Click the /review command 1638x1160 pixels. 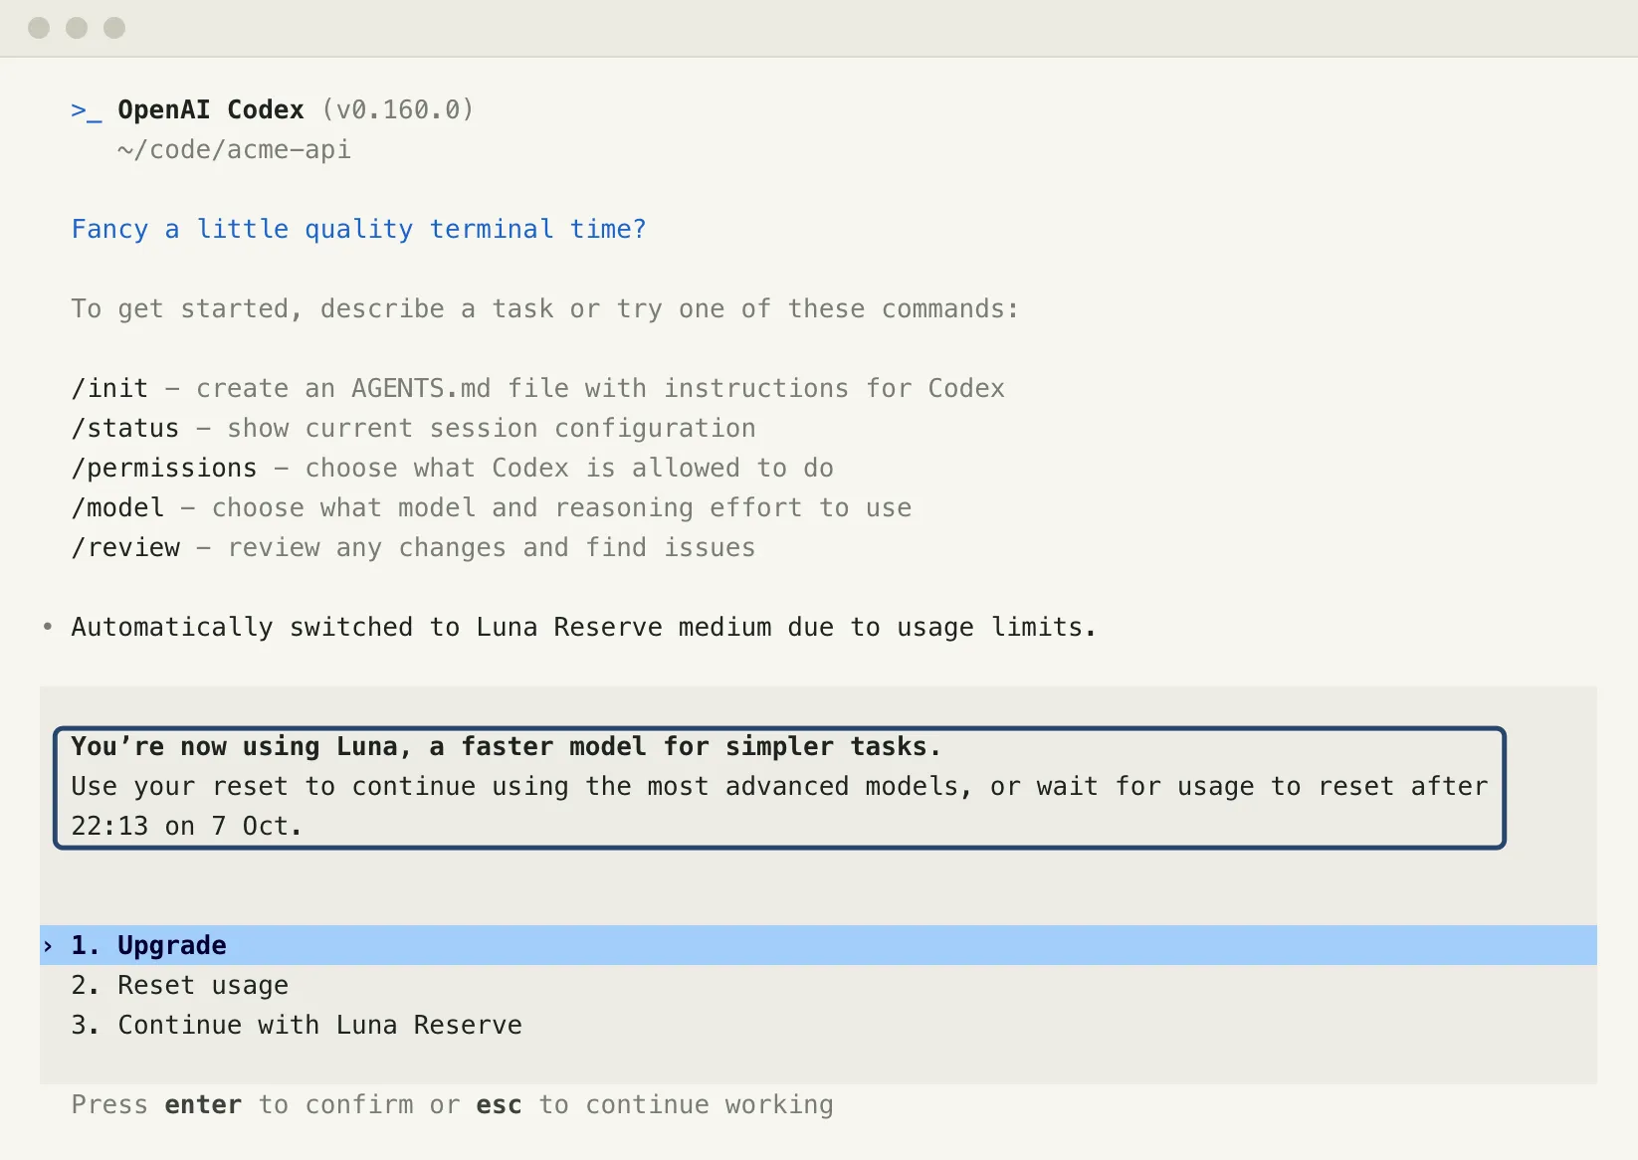click(x=125, y=547)
